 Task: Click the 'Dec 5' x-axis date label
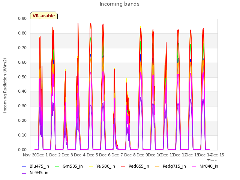tap(92, 155)
